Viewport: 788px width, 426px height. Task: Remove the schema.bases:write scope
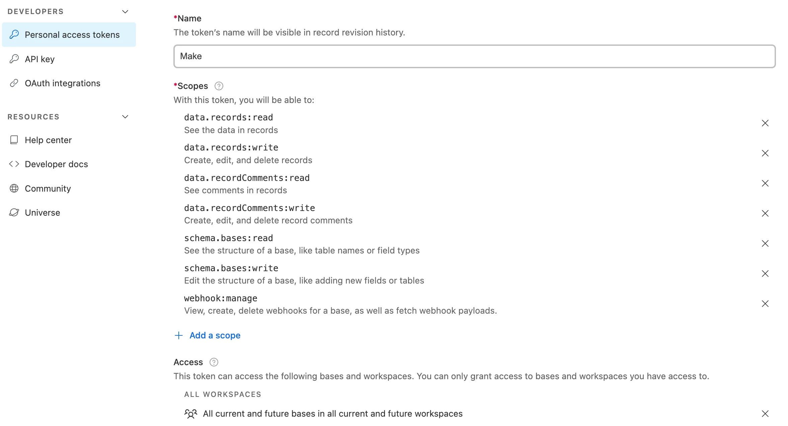765,274
